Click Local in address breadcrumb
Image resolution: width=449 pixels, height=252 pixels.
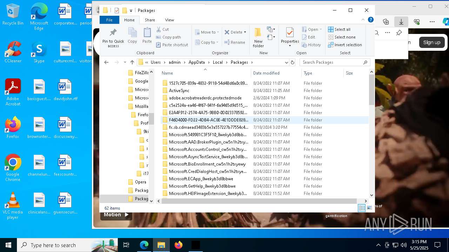(x=217, y=62)
